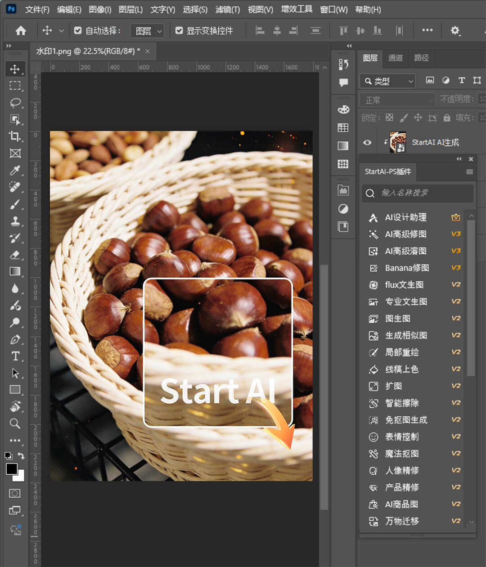
Task: Choose the Eraser tool
Action: pyautogui.click(x=15, y=255)
